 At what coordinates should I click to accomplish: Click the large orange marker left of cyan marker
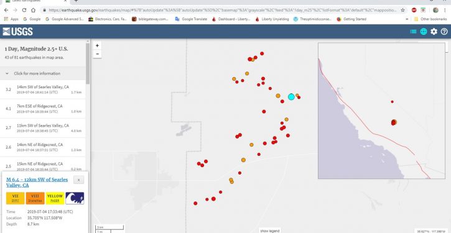pos(278,96)
